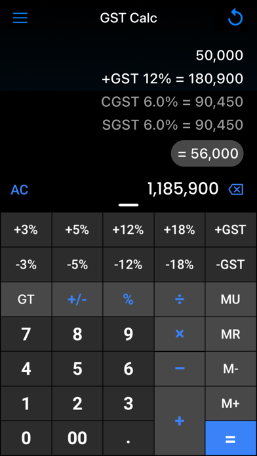Tap the backspace delete icon
Viewport: 257px width, 456px height.
click(236, 190)
